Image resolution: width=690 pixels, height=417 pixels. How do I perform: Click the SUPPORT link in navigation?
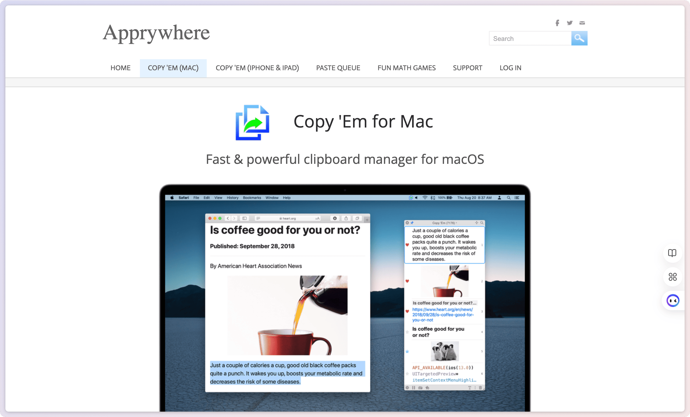coord(467,67)
